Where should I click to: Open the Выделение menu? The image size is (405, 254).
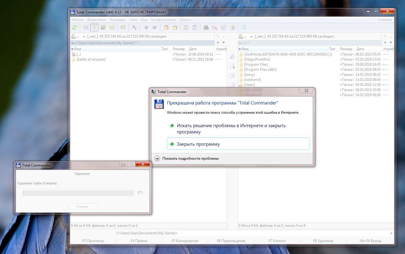coord(97,20)
